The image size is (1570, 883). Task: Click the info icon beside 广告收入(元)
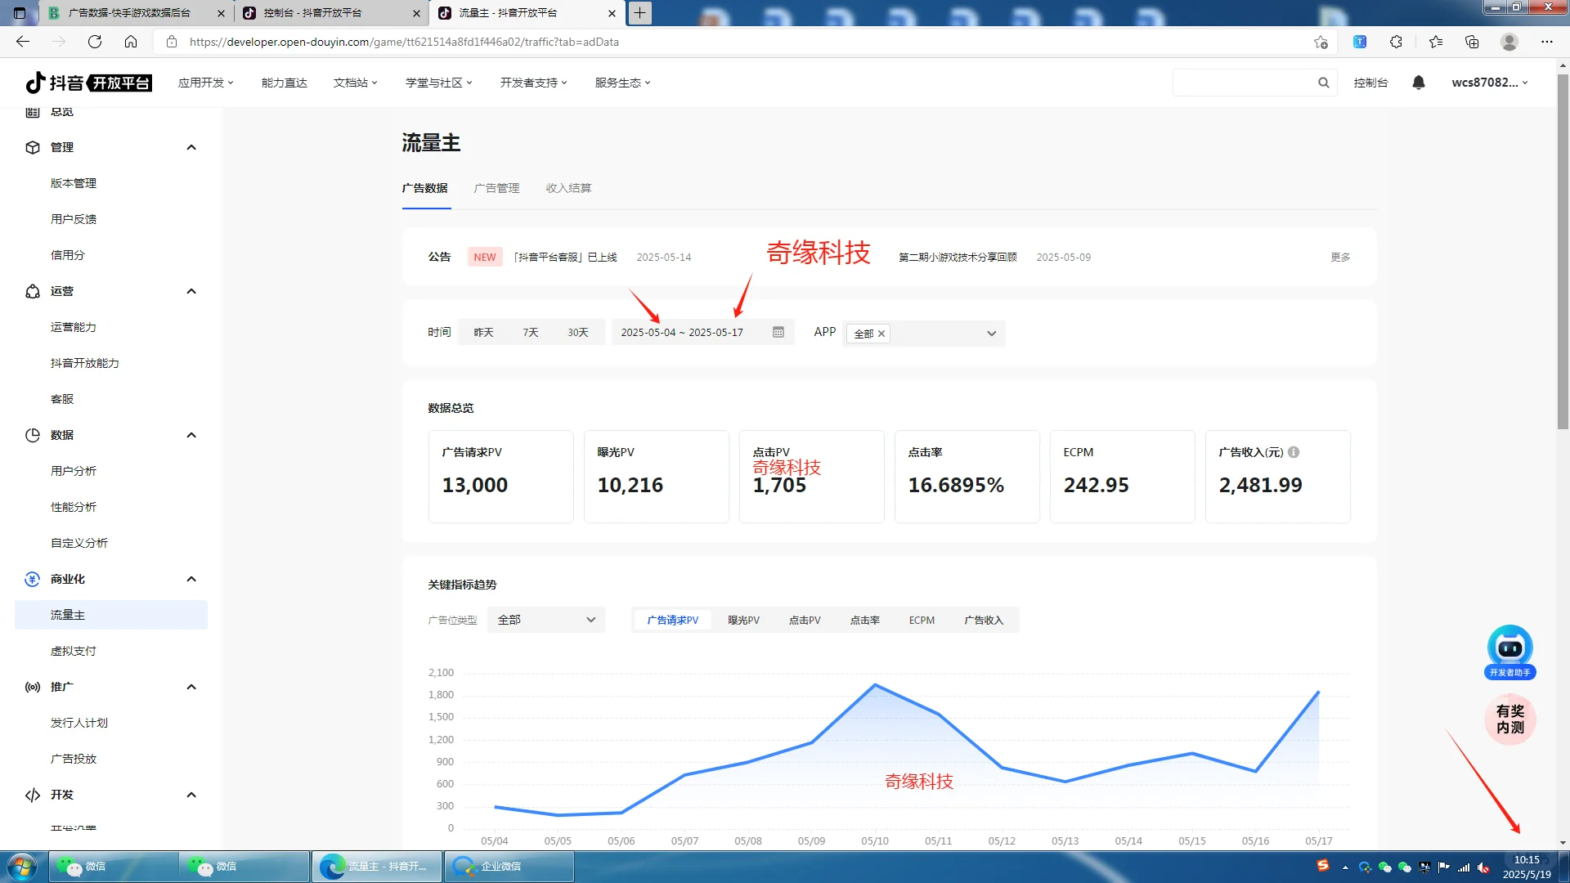pyautogui.click(x=1294, y=452)
